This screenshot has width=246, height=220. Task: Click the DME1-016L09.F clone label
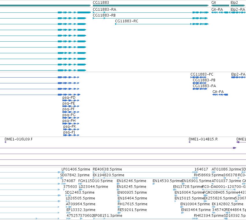(19, 139)
